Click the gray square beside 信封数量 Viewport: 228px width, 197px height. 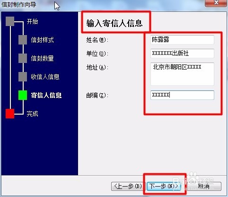(x=23, y=58)
